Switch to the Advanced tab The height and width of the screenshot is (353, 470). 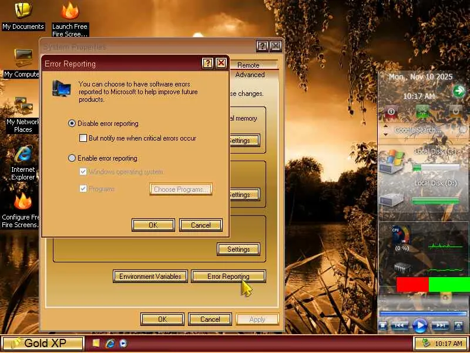(x=250, y=75)
